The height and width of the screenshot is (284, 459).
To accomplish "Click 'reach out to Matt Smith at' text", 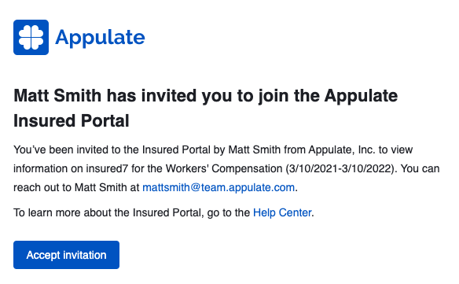I will (x=76, y=187).
